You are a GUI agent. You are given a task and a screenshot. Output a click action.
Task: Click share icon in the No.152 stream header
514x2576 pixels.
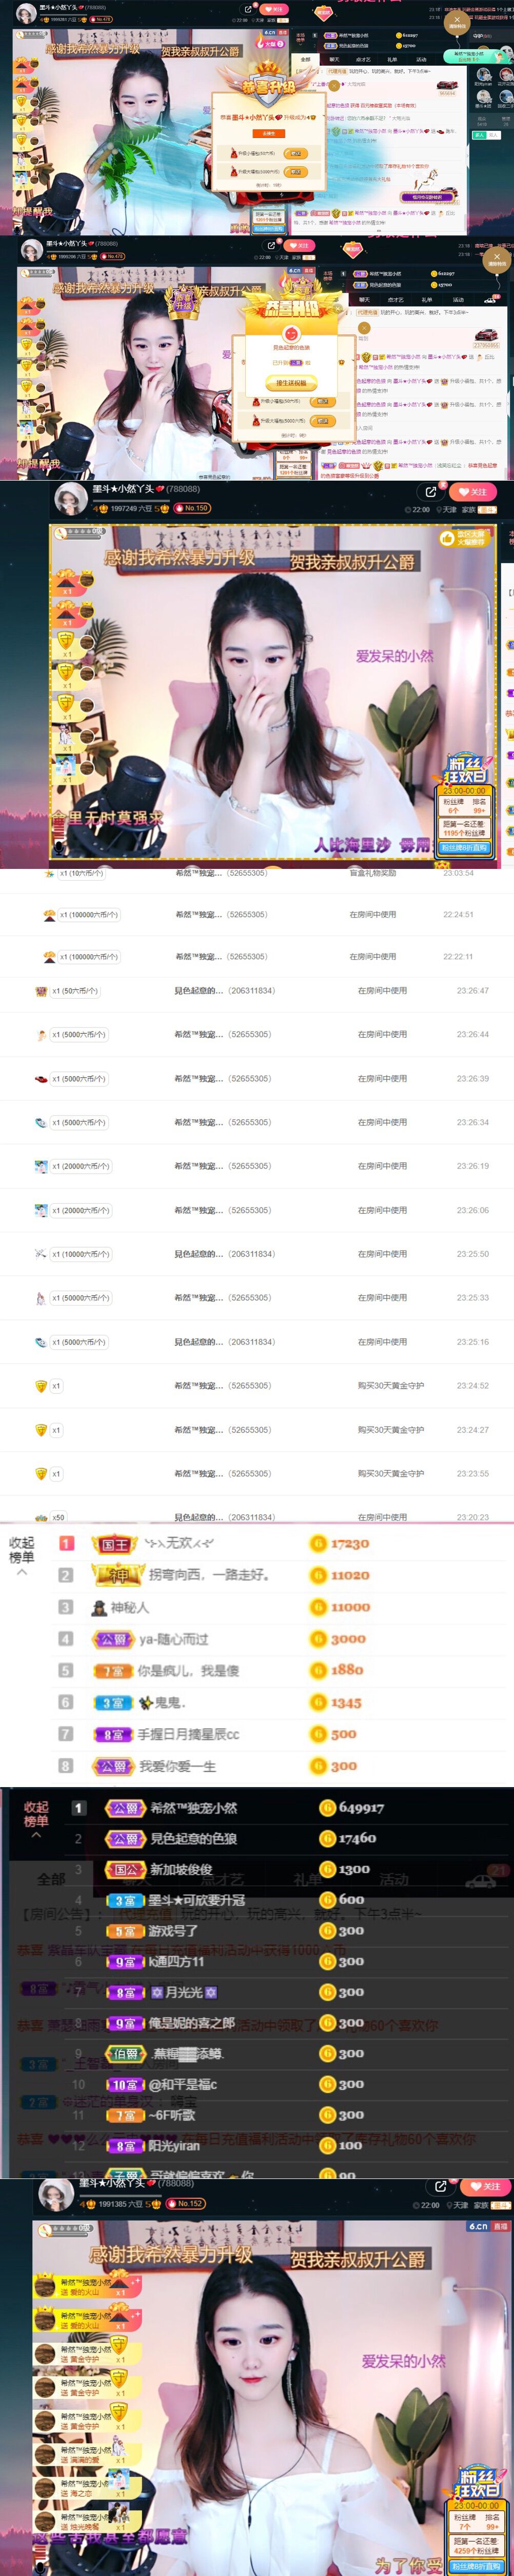[440, 2186]
